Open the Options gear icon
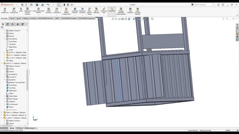Image resolution: width=239 pixels, height=134 pixels. point(72,5)
